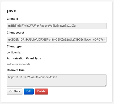Select the authorization-code value text
The width and height of the screenshot is (114, 104).
coord(19,64)
